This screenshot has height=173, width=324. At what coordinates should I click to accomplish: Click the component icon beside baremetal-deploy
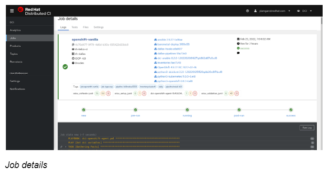point(155,44)
